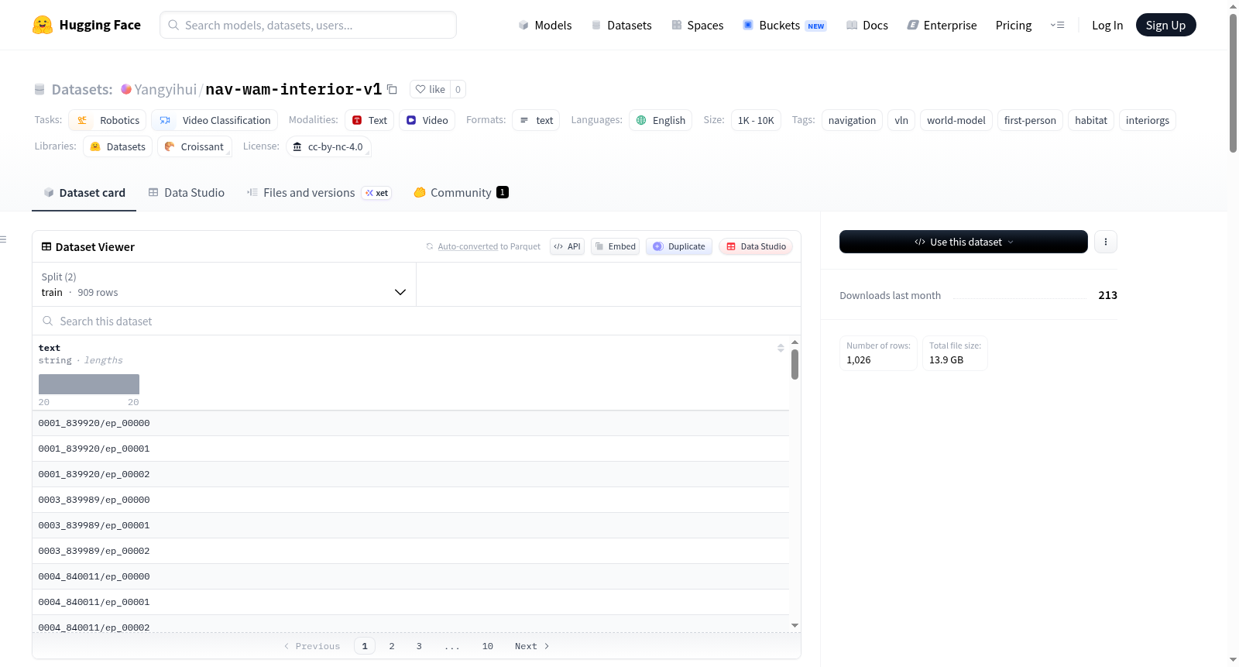This screenshot has width=1239, height=667.
Task: Select the Video modality tag
Action: (x=427, y=120)
